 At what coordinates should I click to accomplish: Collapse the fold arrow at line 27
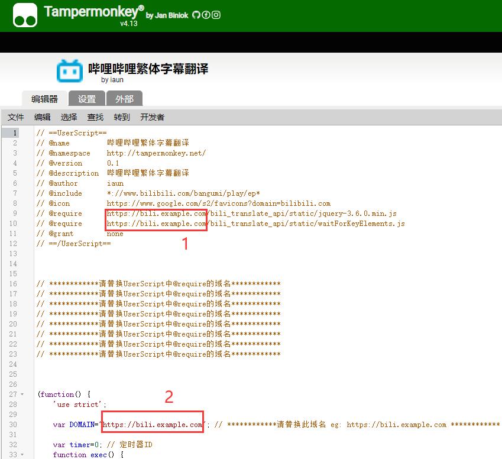tap(22, 395)
